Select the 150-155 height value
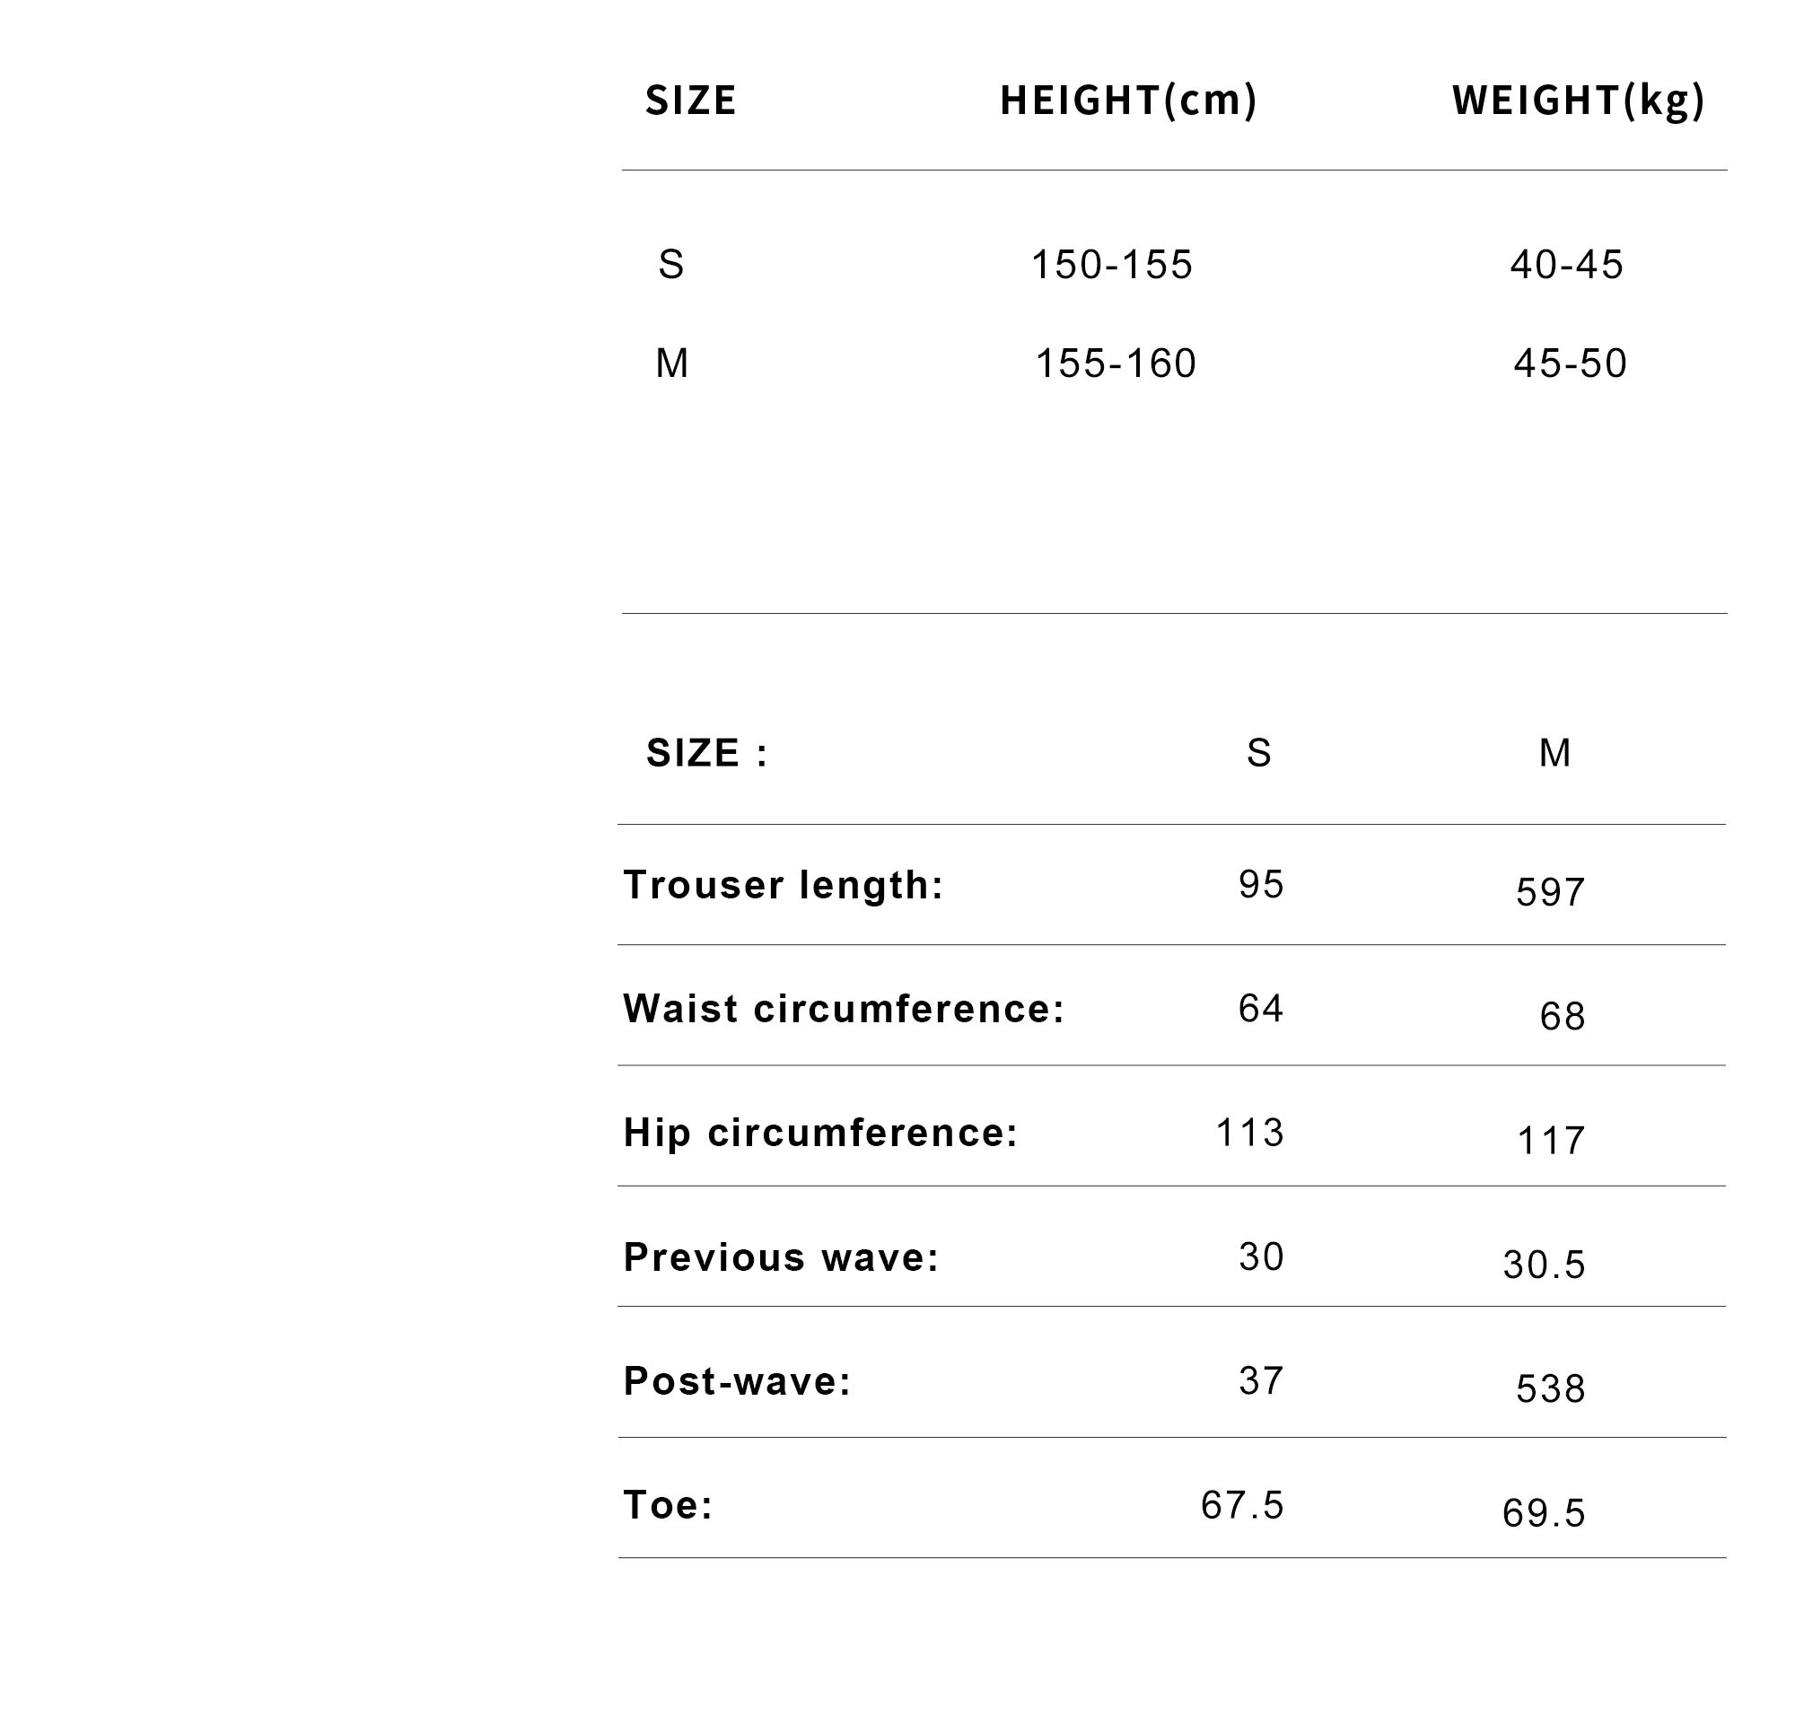The image size is (1795, 1716). [1112, 266]
